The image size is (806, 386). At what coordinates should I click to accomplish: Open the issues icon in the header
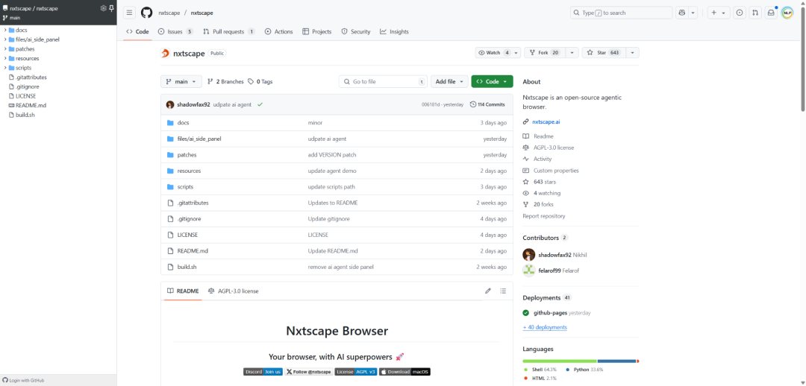click(740, 13)
